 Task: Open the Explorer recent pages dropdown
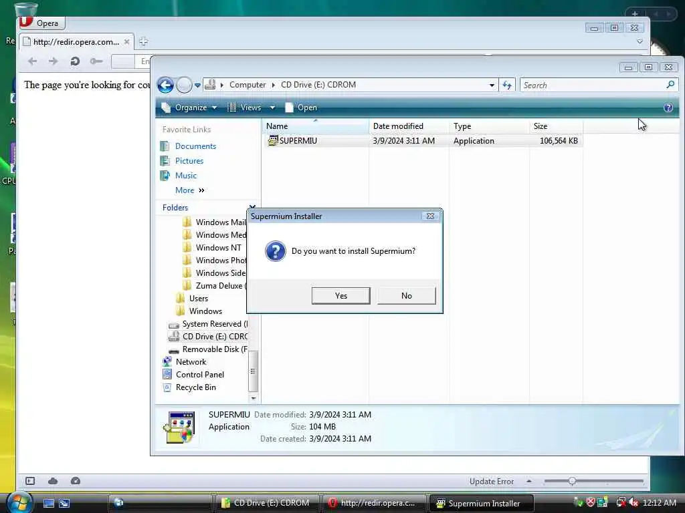coord(197,85)
